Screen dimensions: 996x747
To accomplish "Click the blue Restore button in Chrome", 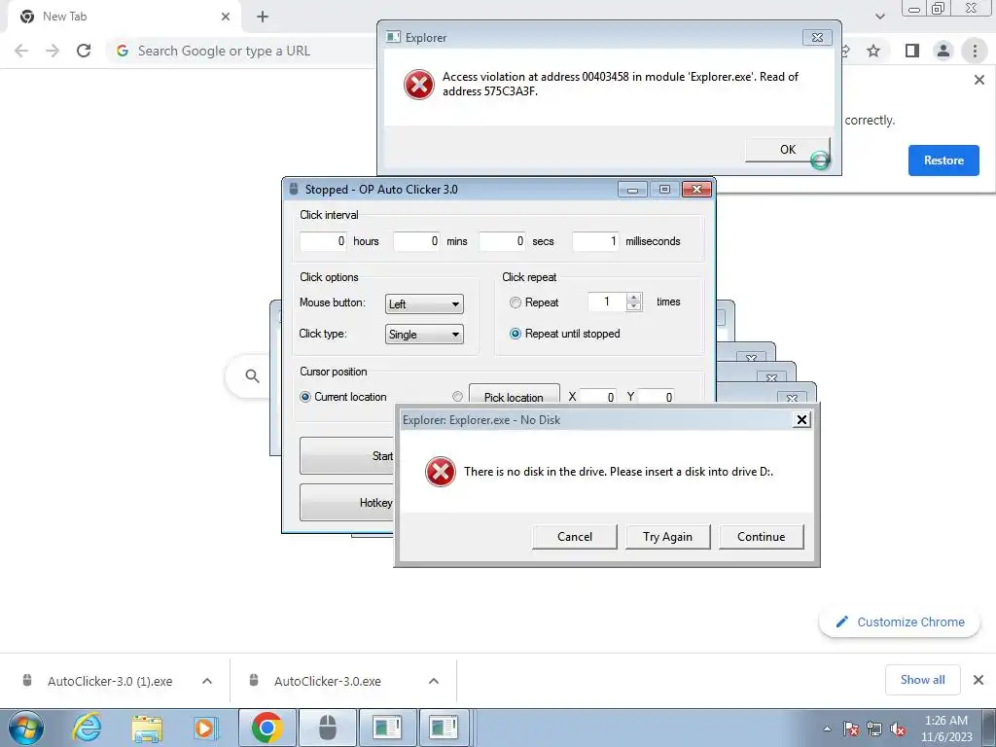I will point(943,160).
